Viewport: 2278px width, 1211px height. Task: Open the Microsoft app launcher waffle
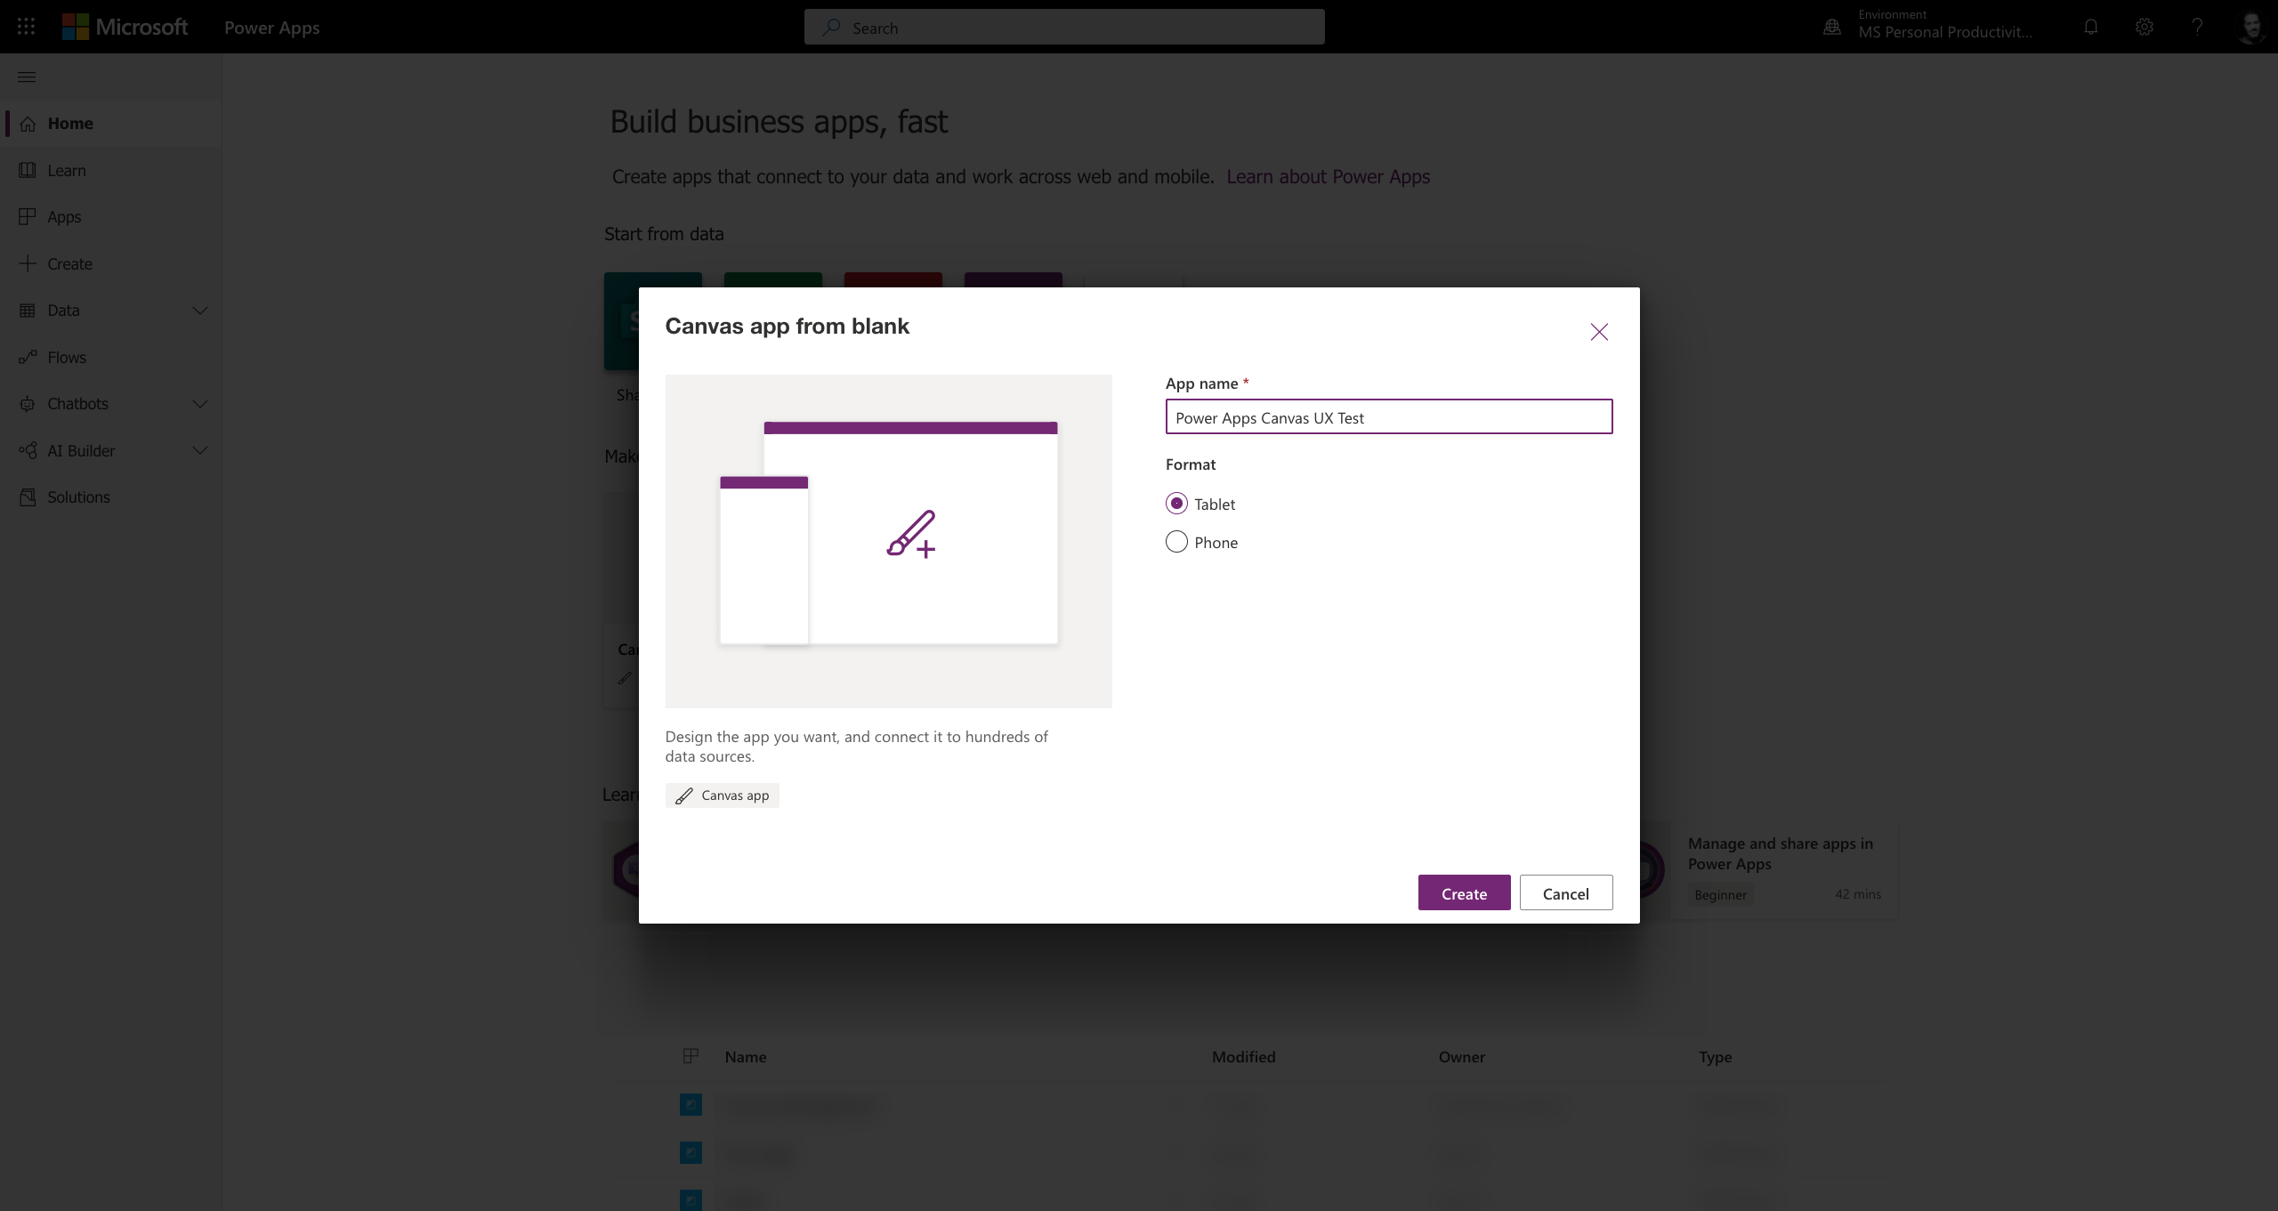click(x=26, y=26)
